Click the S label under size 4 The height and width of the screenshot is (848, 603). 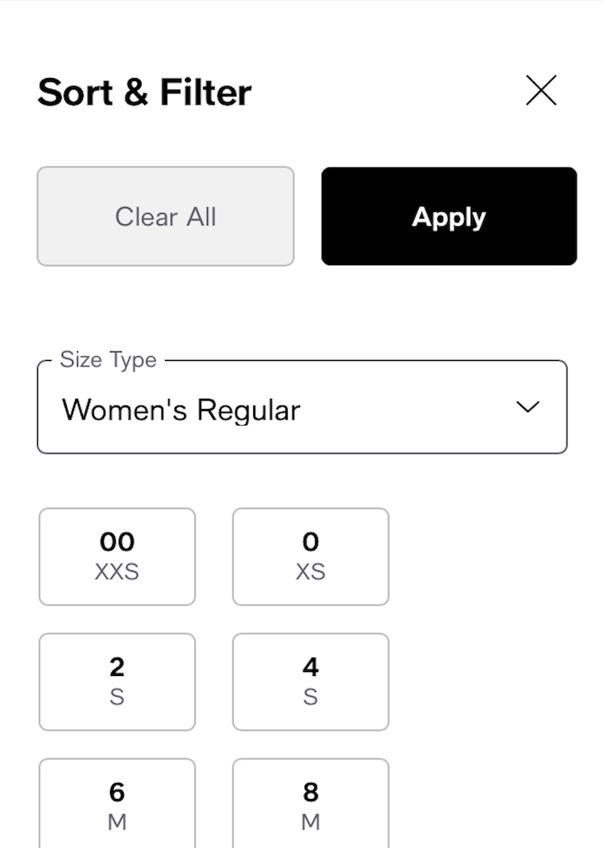[x=310, y=698]
